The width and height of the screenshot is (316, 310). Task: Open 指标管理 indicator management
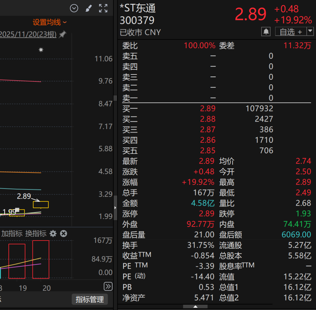(x=90, y=299)
